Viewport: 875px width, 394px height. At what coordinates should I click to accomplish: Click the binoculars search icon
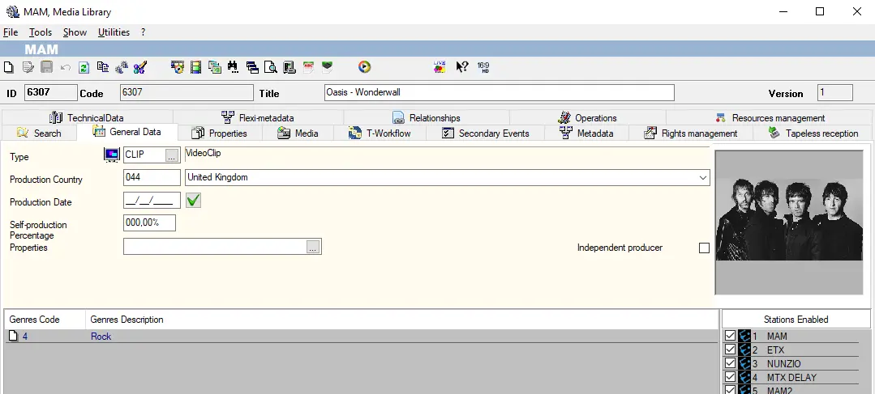[x=234, y=67]
